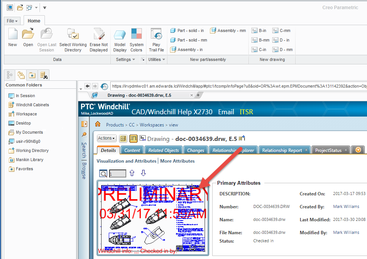Create new D - in drawing
This screenshot has height=259, width=367.
(281, 40)
